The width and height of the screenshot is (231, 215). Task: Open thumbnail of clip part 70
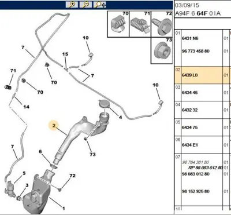(118, 24)
